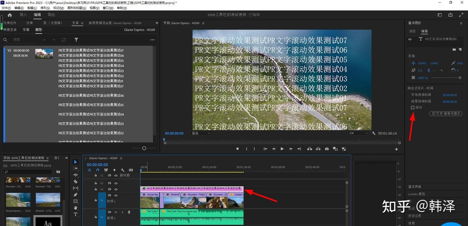The image size is (468, 226).
Task: Toggle V3 track output eye
Action: [x=116, y=183]
